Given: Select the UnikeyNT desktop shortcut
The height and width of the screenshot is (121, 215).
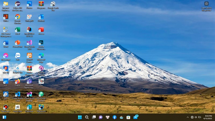Looking at the screenshot, I should (x=29, y=18).
